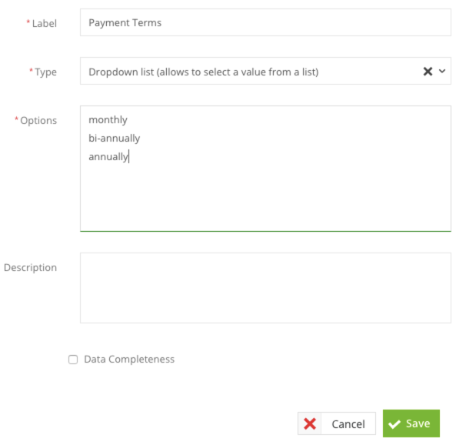This screenshot has width=456, height=445.
Task: Enable the Data Completeness checkbox
Action: point(73,360)
